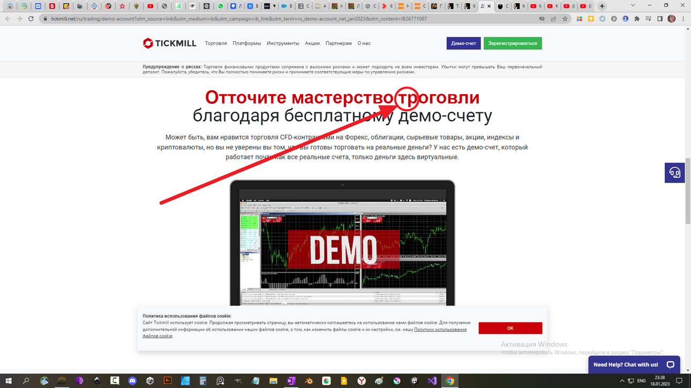Open the live support headset widget
This screenshot has height=388, width=691.
674,172
